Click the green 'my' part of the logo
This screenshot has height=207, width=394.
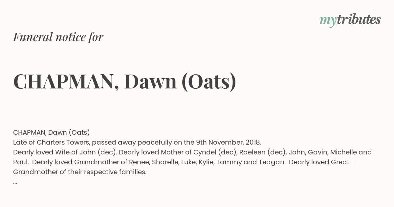[328, 21]
